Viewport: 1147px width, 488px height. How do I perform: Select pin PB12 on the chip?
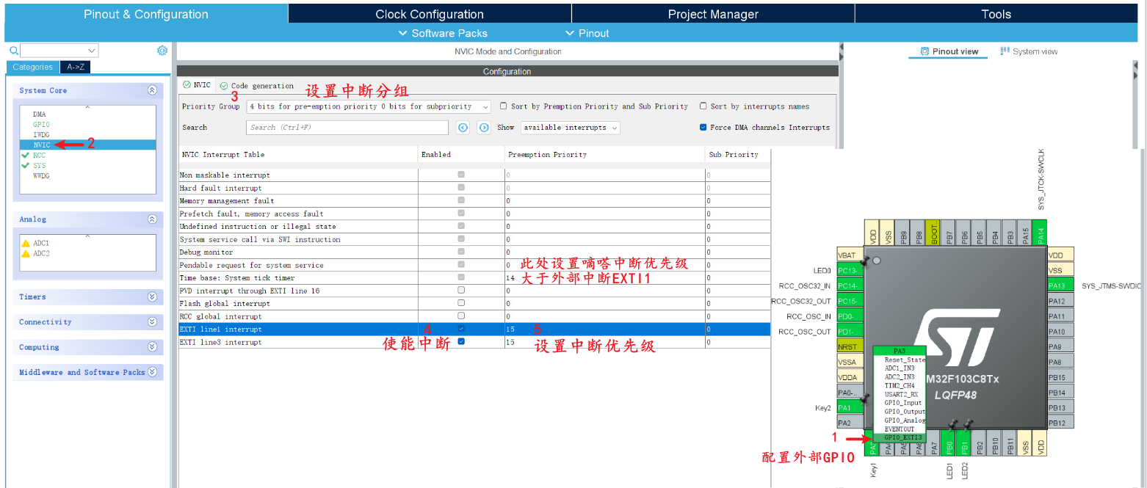tap(1060, 423)
